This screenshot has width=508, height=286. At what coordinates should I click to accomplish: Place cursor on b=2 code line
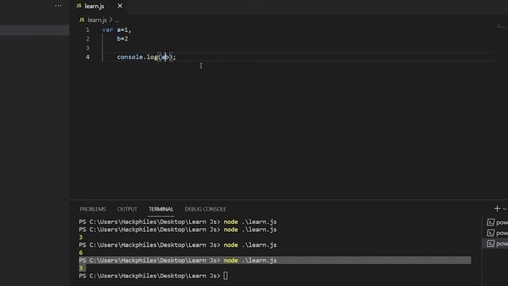click(x=122, y=39)
